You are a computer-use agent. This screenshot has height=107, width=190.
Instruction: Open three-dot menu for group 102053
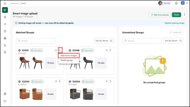60,81
